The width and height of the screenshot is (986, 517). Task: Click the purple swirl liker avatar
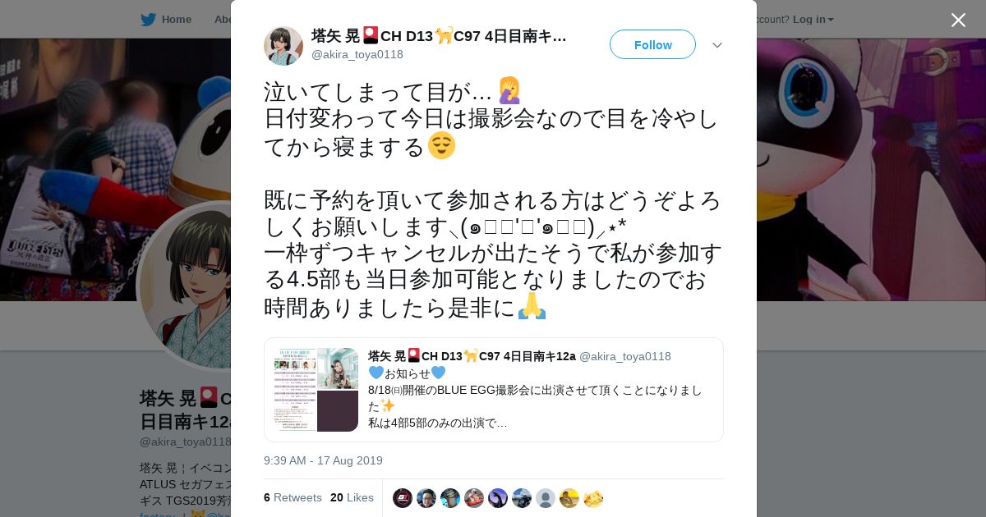(498, 498)
